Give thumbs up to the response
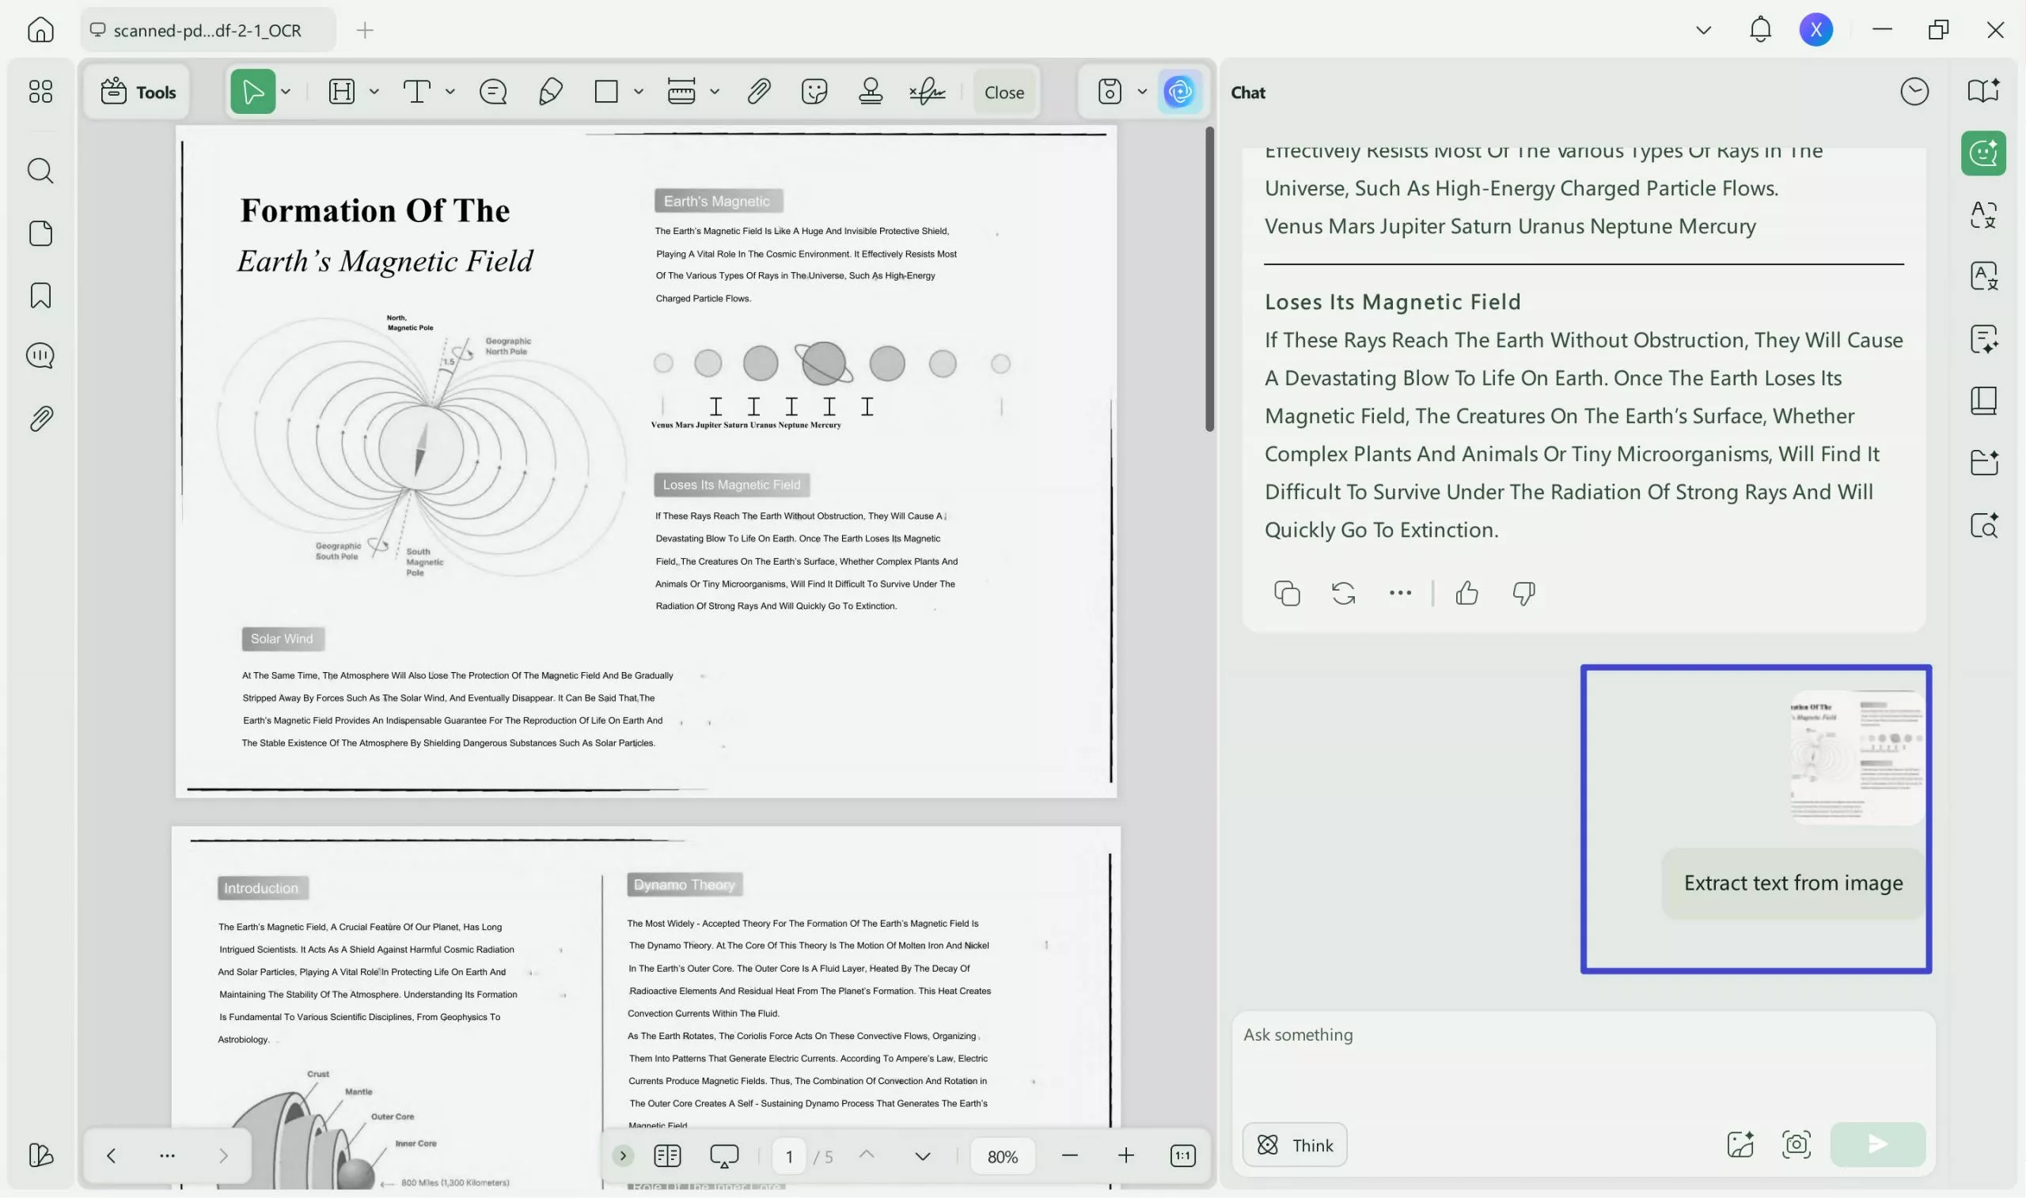Viewport: 2026px width, 1198px height. pos(1467,593)
